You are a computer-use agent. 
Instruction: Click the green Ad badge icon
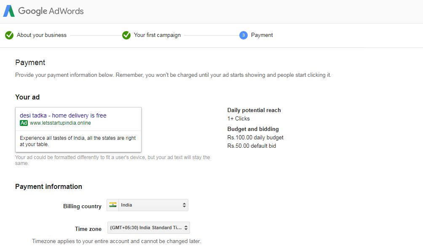tap(24, 123)
